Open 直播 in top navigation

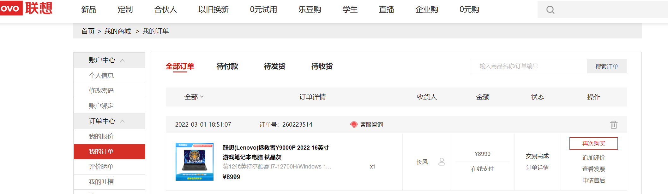[387, 10]
